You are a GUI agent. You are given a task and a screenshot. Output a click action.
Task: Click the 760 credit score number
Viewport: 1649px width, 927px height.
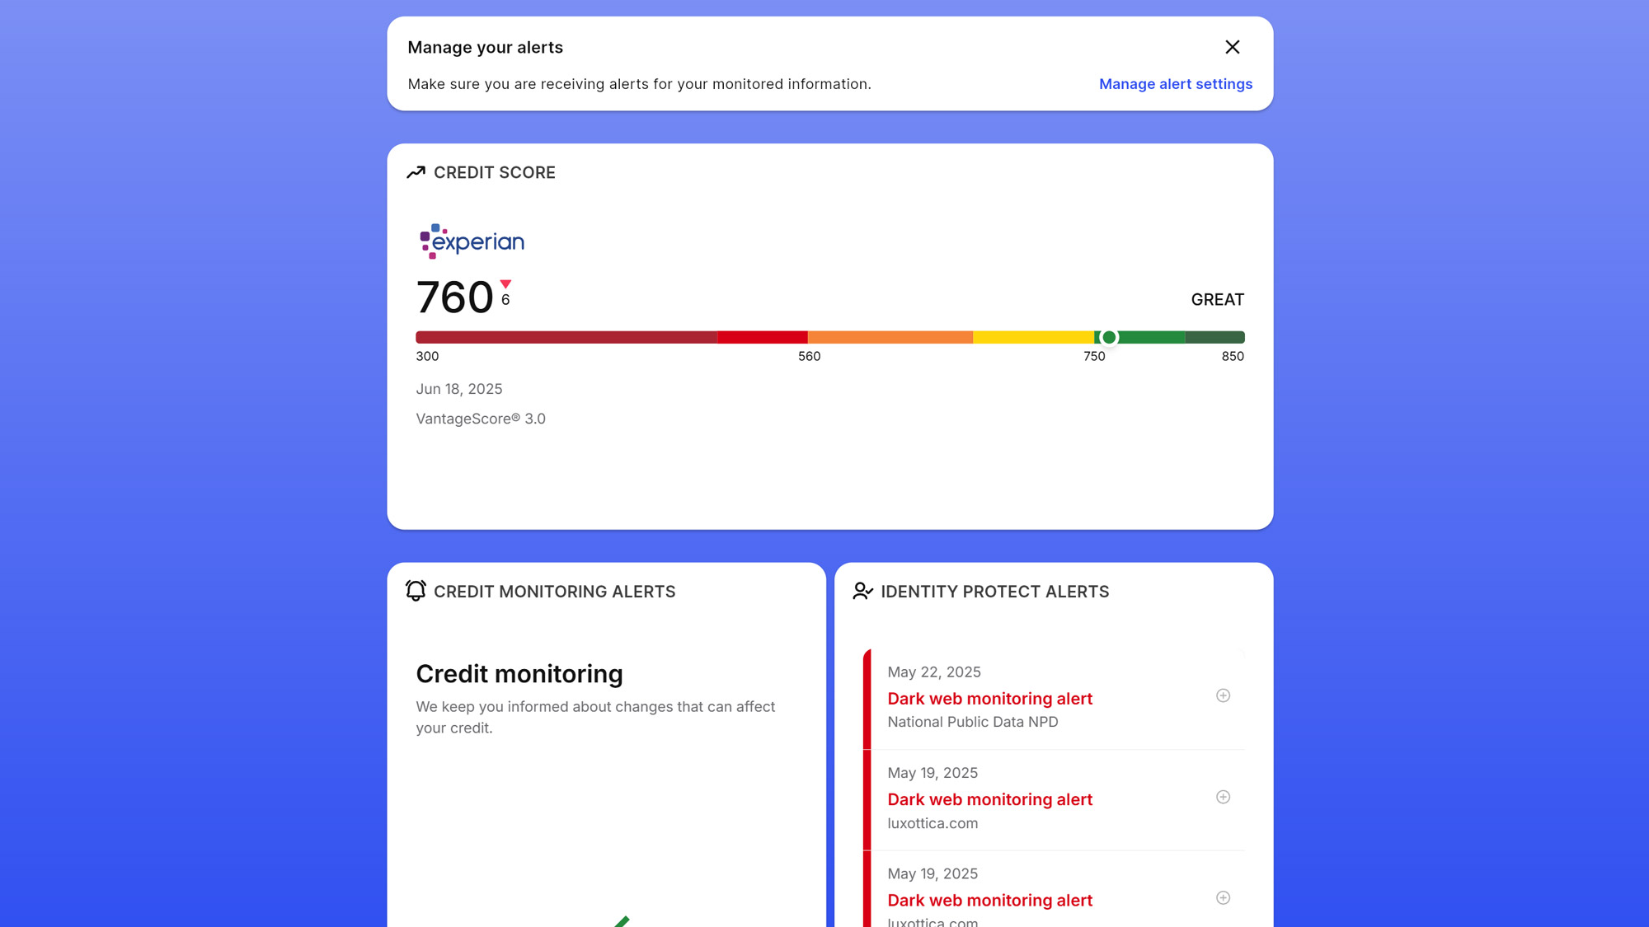(x=454, y=297)
